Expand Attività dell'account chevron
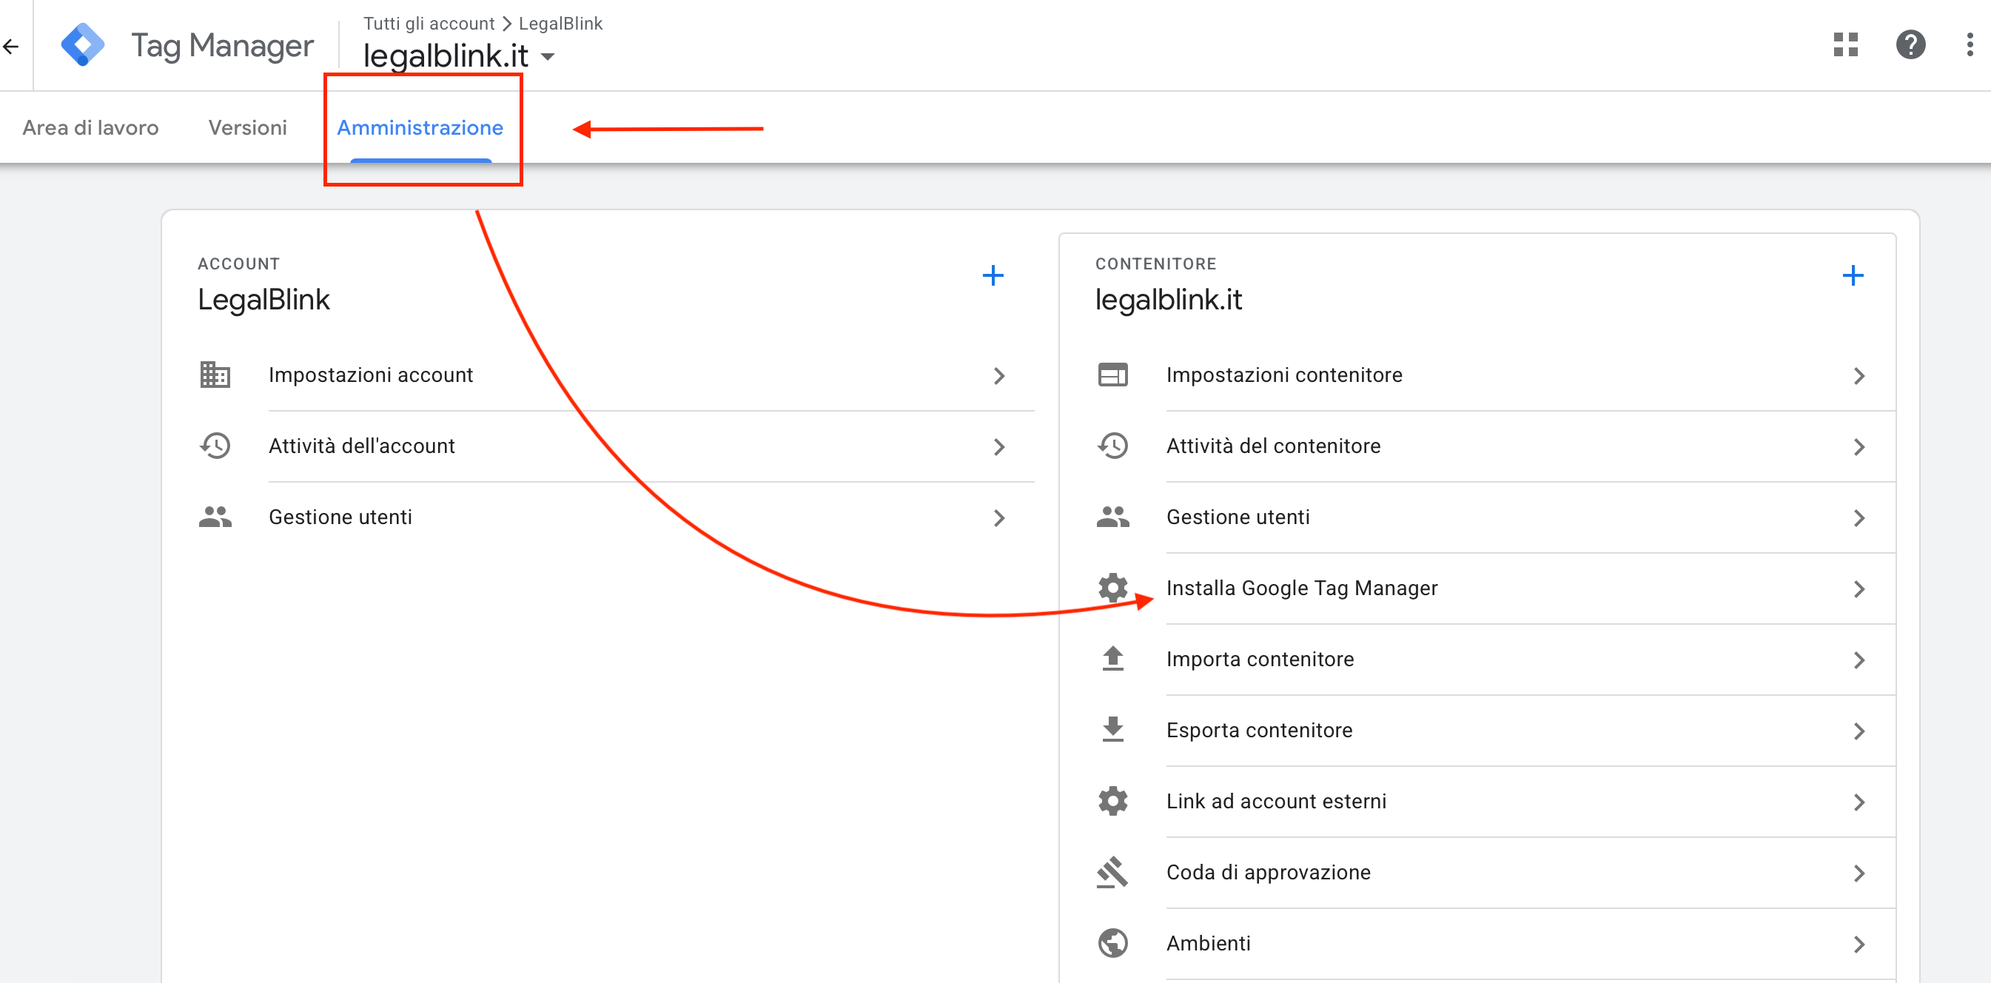Viewport: 1991px width, 983px height. 999,447
